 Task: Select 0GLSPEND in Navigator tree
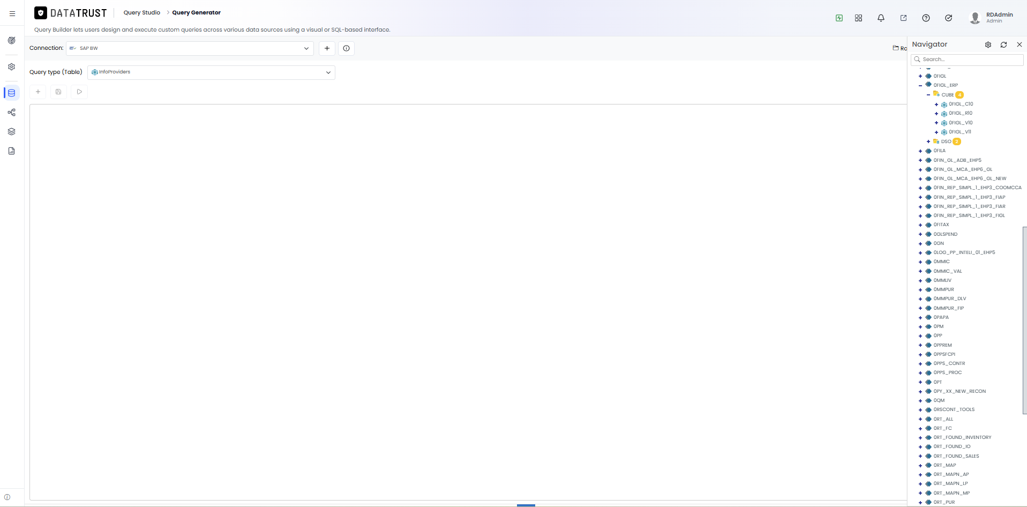tap(945, 234)
